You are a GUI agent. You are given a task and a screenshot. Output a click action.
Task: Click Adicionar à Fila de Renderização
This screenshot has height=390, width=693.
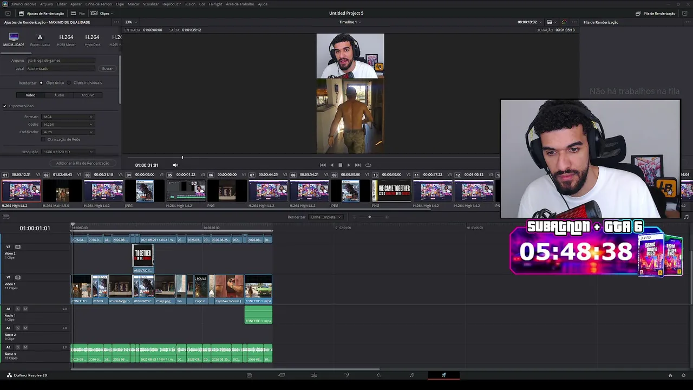click(83, 163)
